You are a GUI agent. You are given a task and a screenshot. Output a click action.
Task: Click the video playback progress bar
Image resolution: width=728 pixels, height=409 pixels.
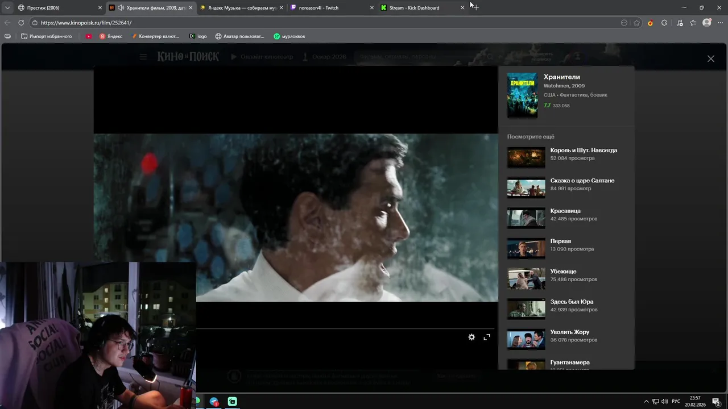345,328
